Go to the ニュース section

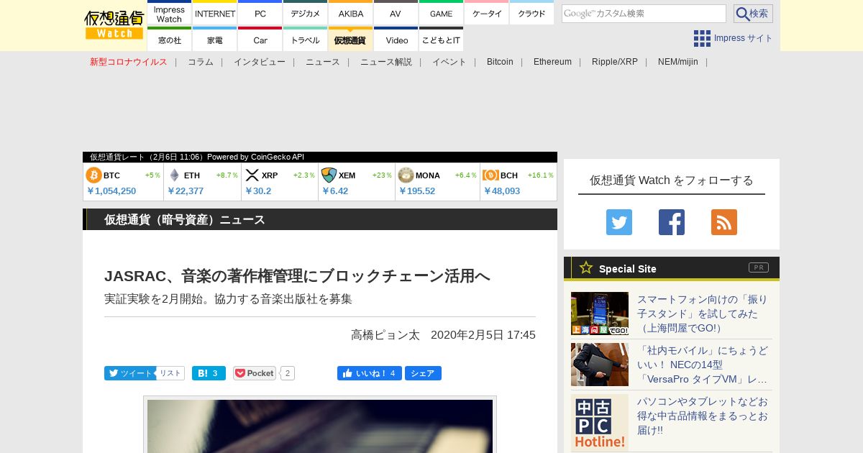323,62
